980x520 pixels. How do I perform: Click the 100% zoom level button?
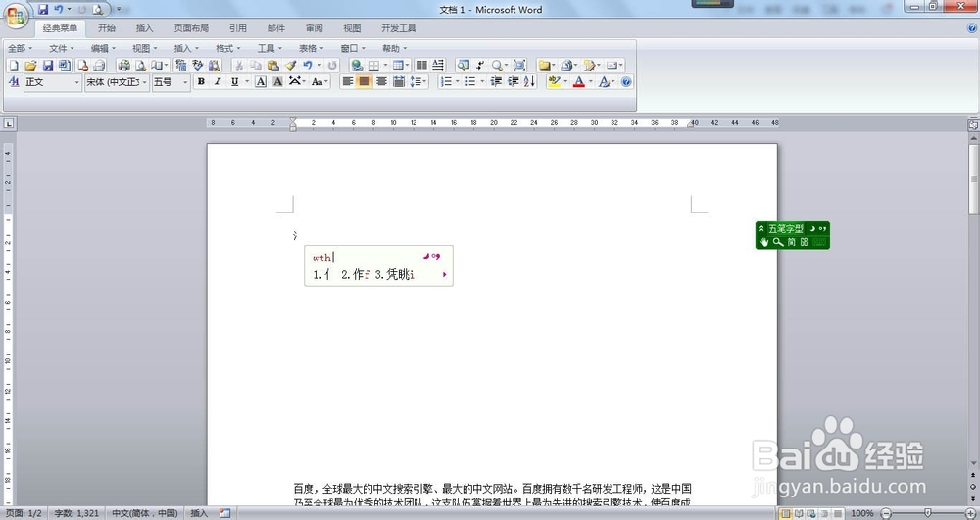coord(861,513)
